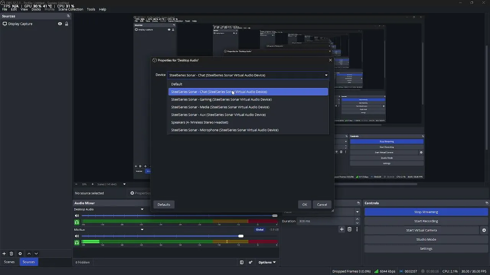Click OK in the Desktop Audio properties
490x275 pixels.
tap(305, 205)
